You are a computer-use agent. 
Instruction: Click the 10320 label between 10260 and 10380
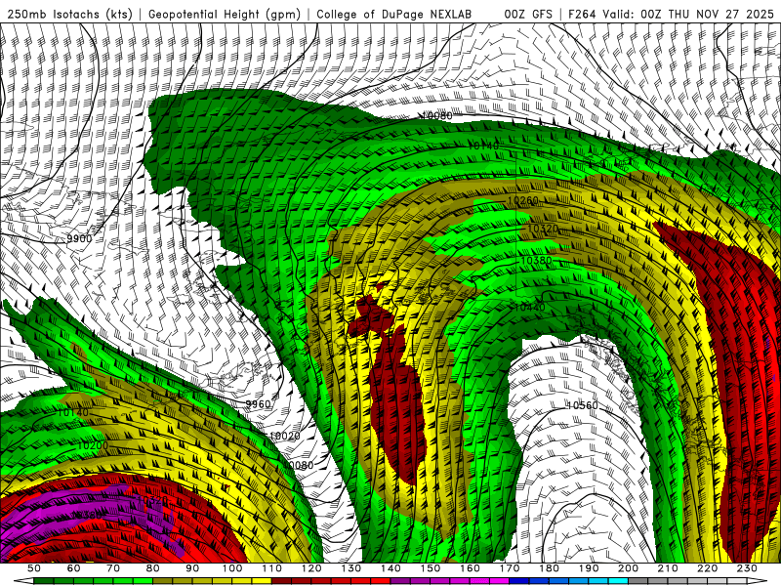(x=543, y=230)
